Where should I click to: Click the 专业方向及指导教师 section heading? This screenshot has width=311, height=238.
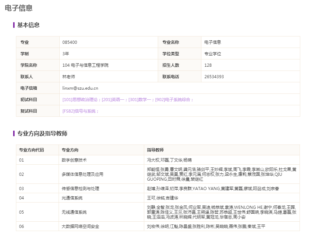[x=42, y=133]
